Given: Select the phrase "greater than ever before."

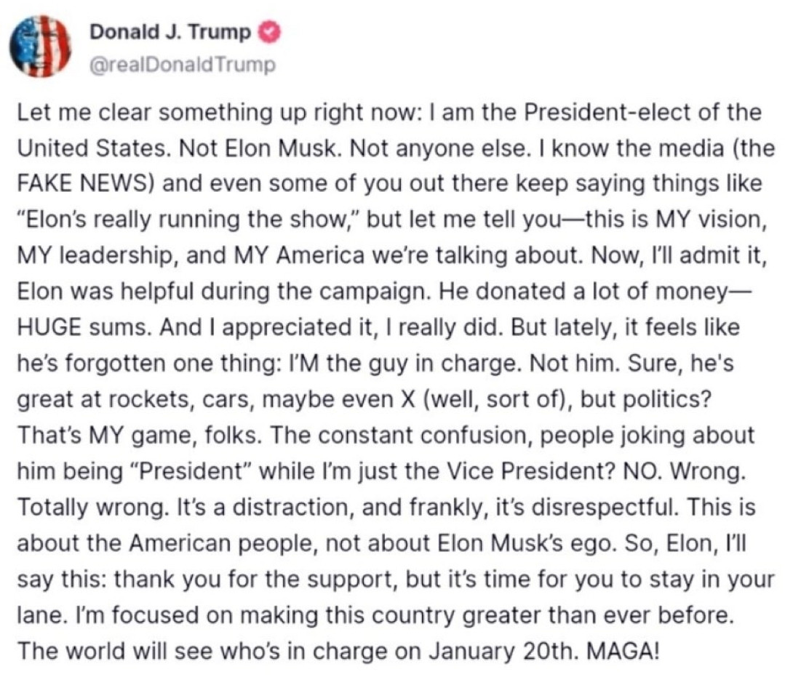Looking at the screenshot, I should (598, 615).
